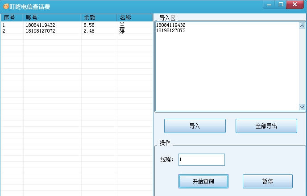Click inside the 导入区 text area

(227, 67)
